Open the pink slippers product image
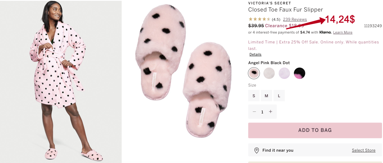 pyautogui.click(x=183, y=75)
